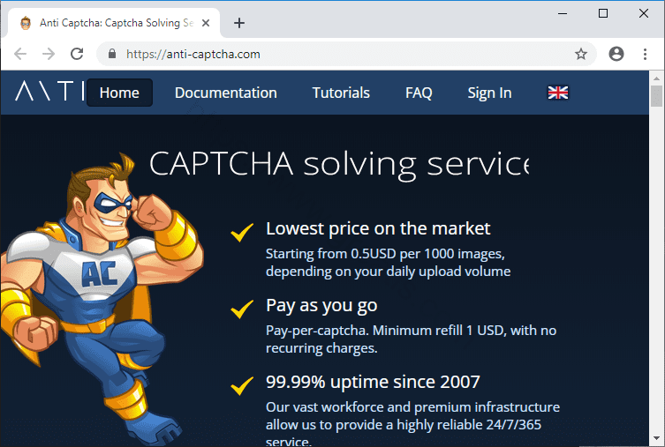
Task: Maximize the Chrome window
Action: (x=602, y=13)
